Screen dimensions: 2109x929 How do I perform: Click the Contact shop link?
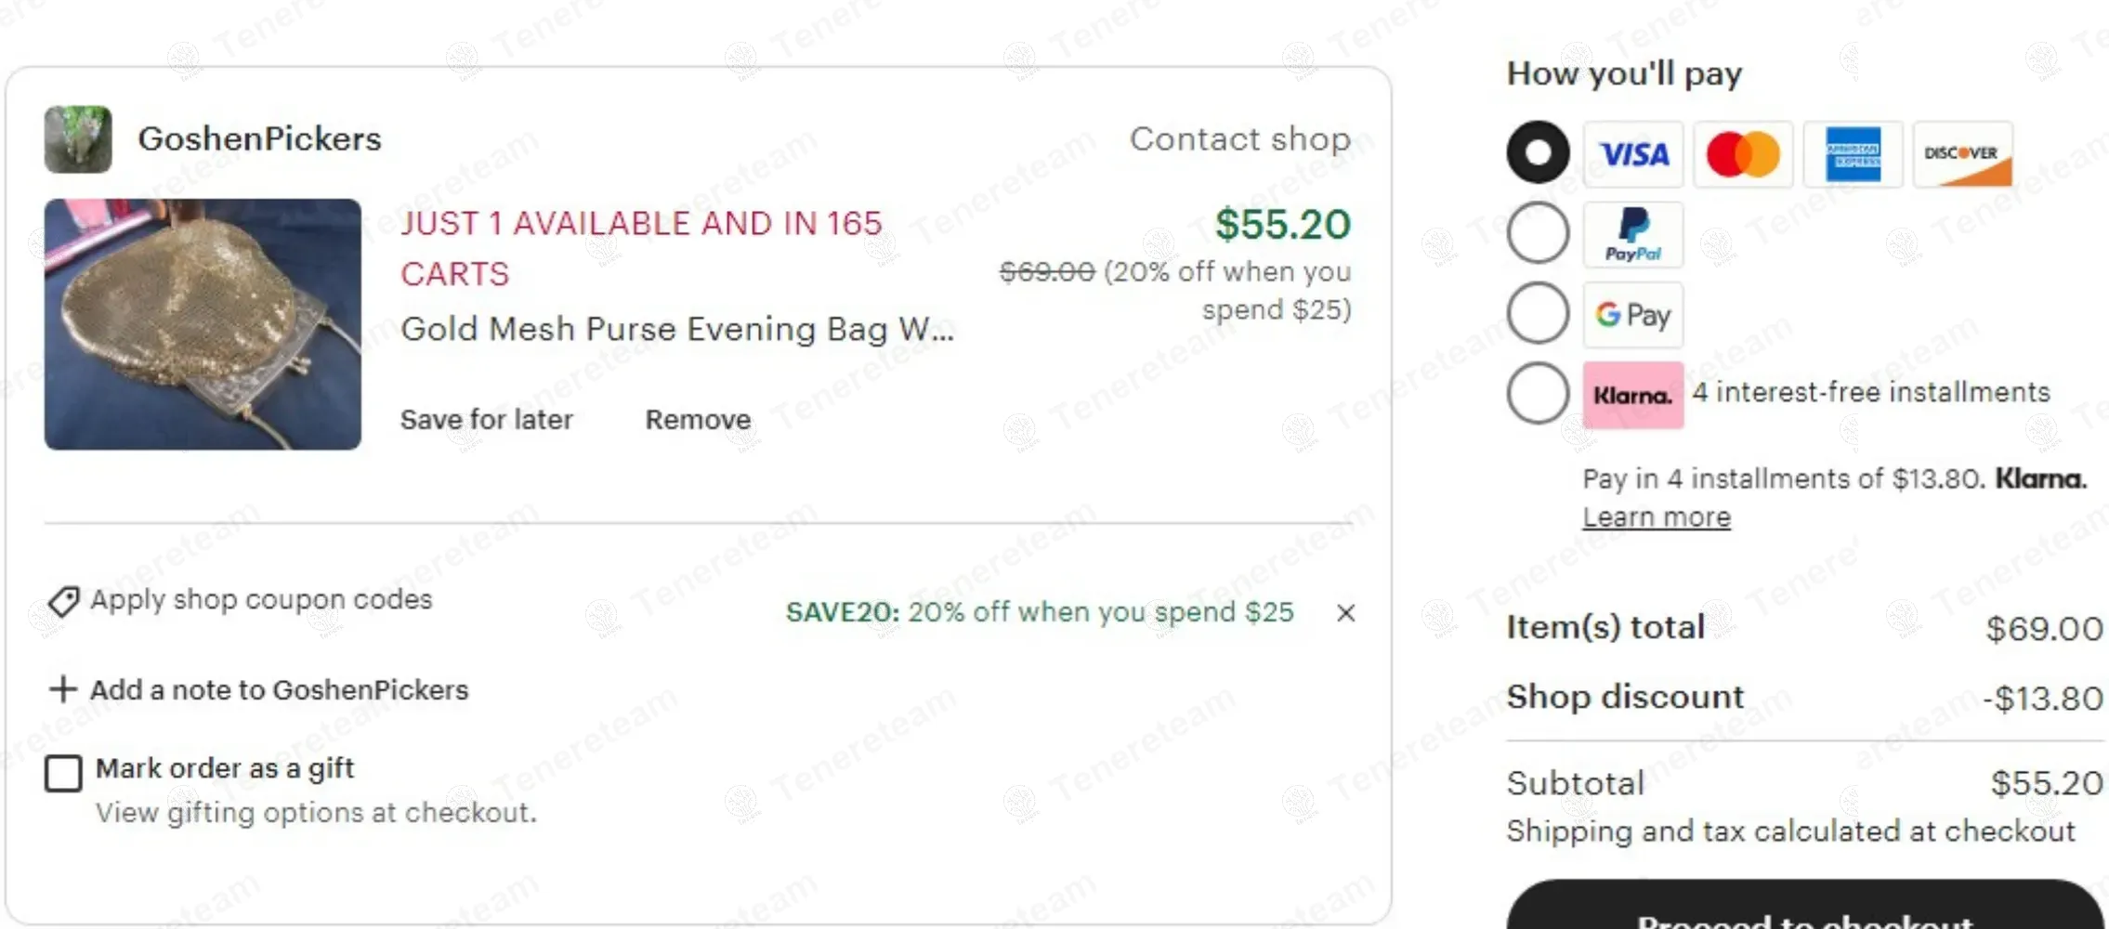1239,139
